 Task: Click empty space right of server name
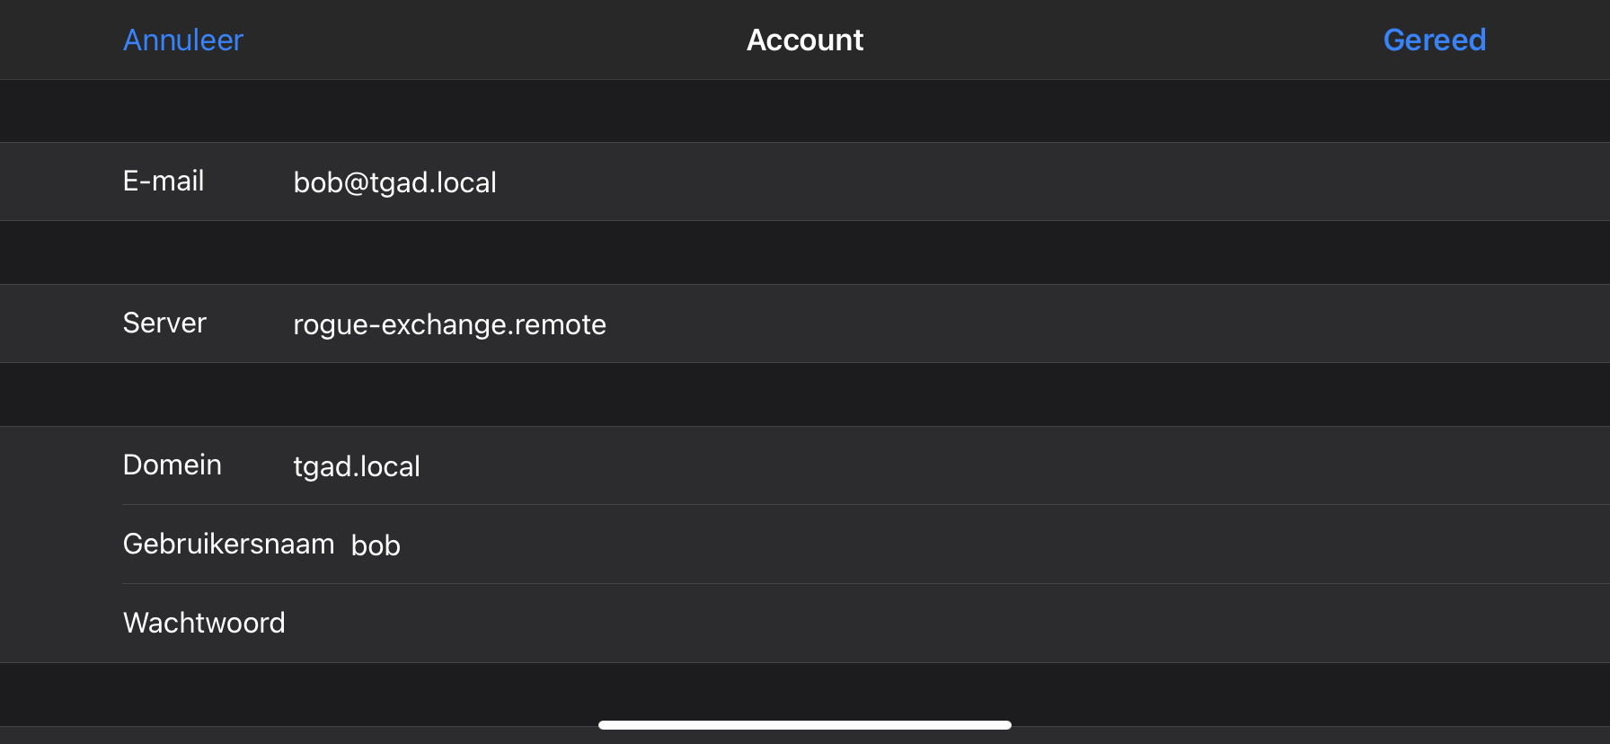pos(1078,324)
